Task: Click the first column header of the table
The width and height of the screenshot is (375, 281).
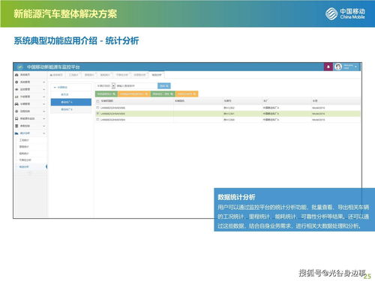Action: coord(107,101)
